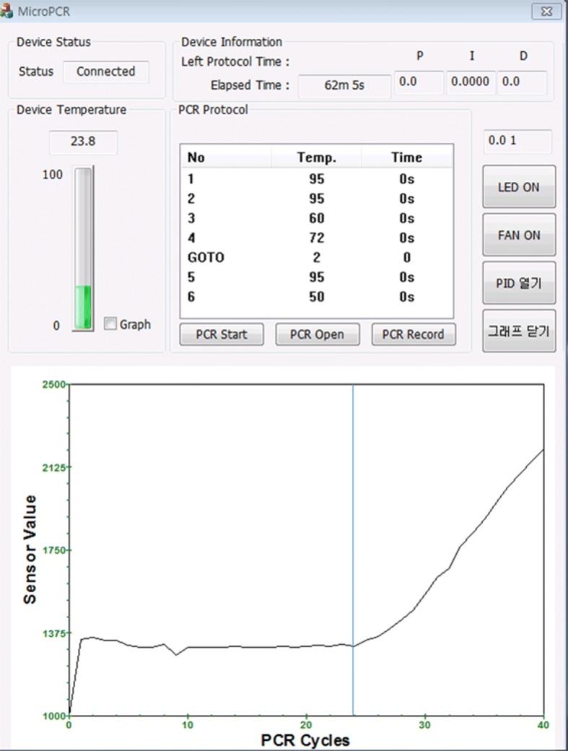This screenshot has width=568, height=751.
Task: Click the blue vertical marker line on graph
Action: point(353,505)
